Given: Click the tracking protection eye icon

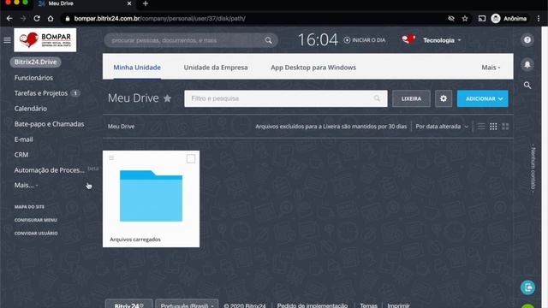Looking at the screenshot, I should tap(451, 19).
